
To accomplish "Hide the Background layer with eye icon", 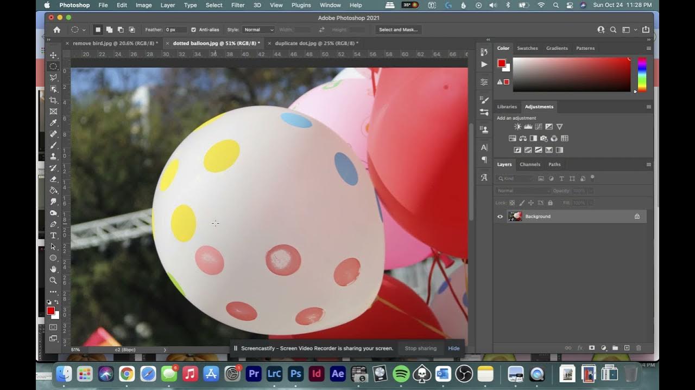I will [500, 217].
